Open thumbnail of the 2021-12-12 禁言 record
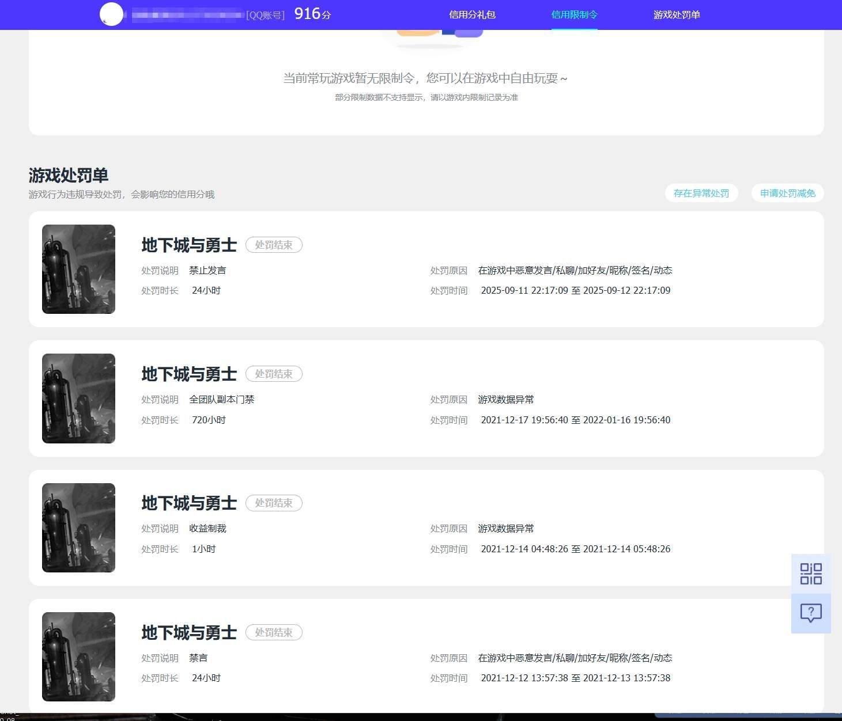Screen dimensions: 842x721 coord(78,657)
